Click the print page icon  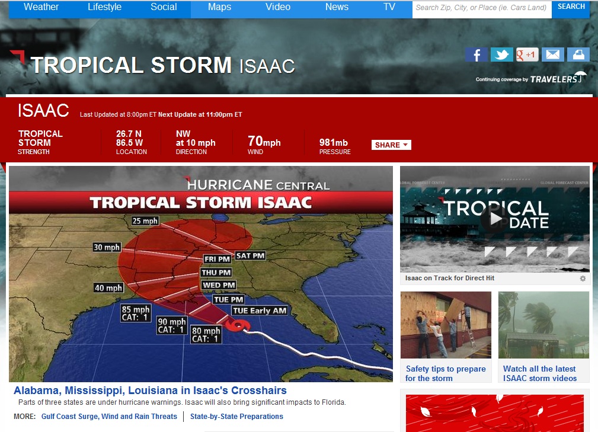[578, 55]
